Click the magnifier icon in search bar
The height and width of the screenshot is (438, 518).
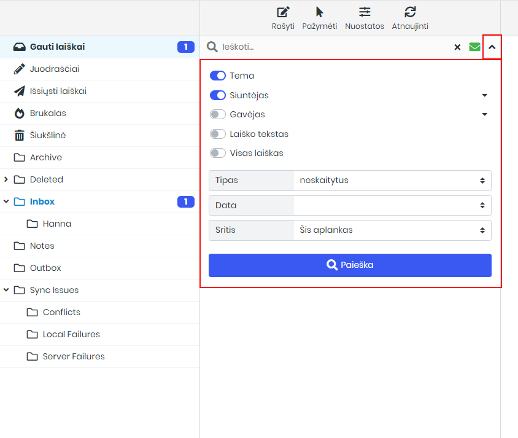(x=212, y=47)
